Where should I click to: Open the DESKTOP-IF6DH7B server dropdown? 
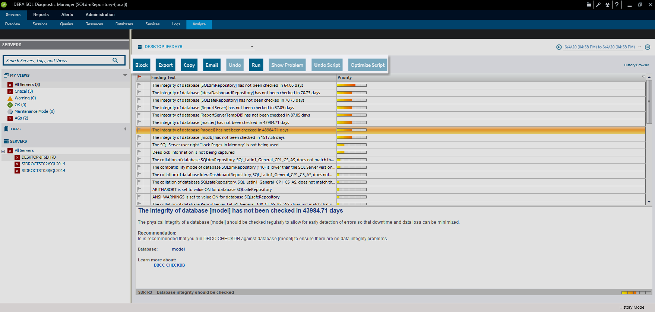coord(252,47)
